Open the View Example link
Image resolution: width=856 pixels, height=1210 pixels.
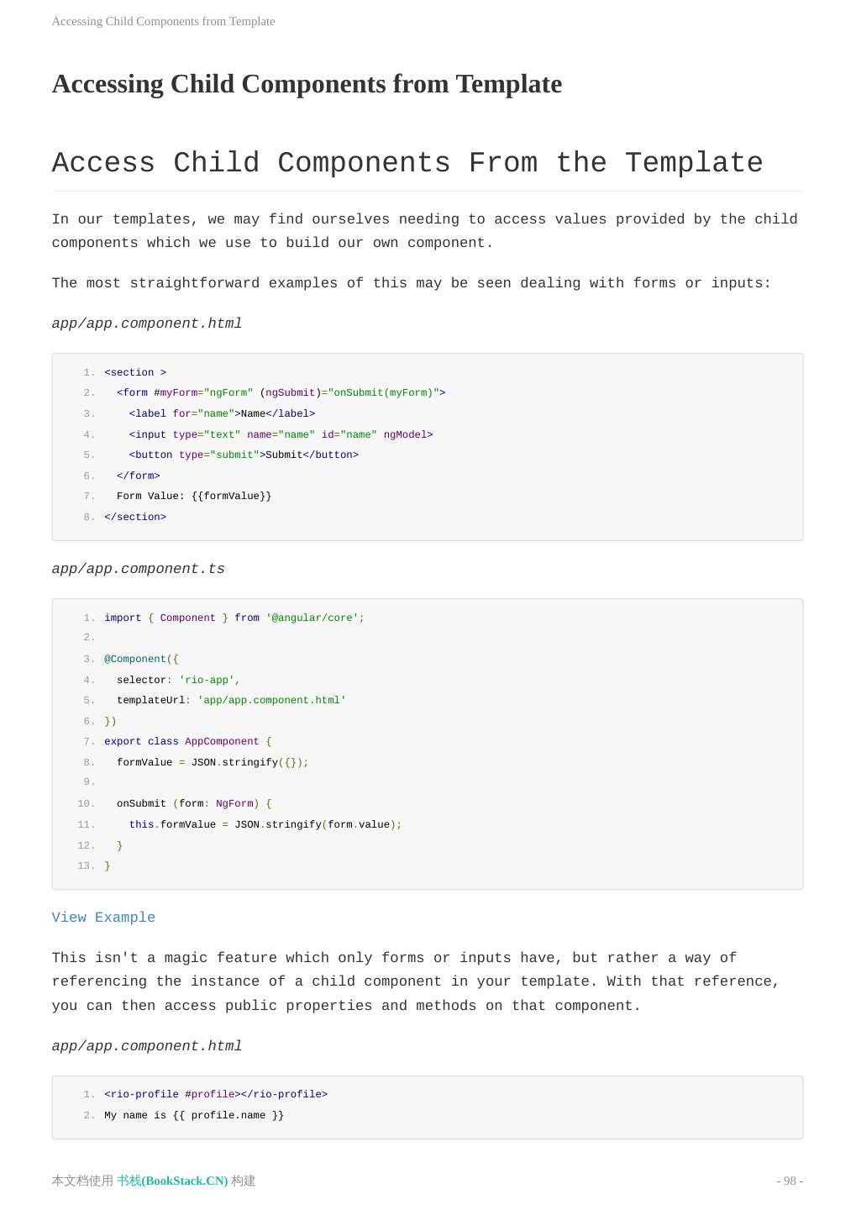(x=103, y=918)
